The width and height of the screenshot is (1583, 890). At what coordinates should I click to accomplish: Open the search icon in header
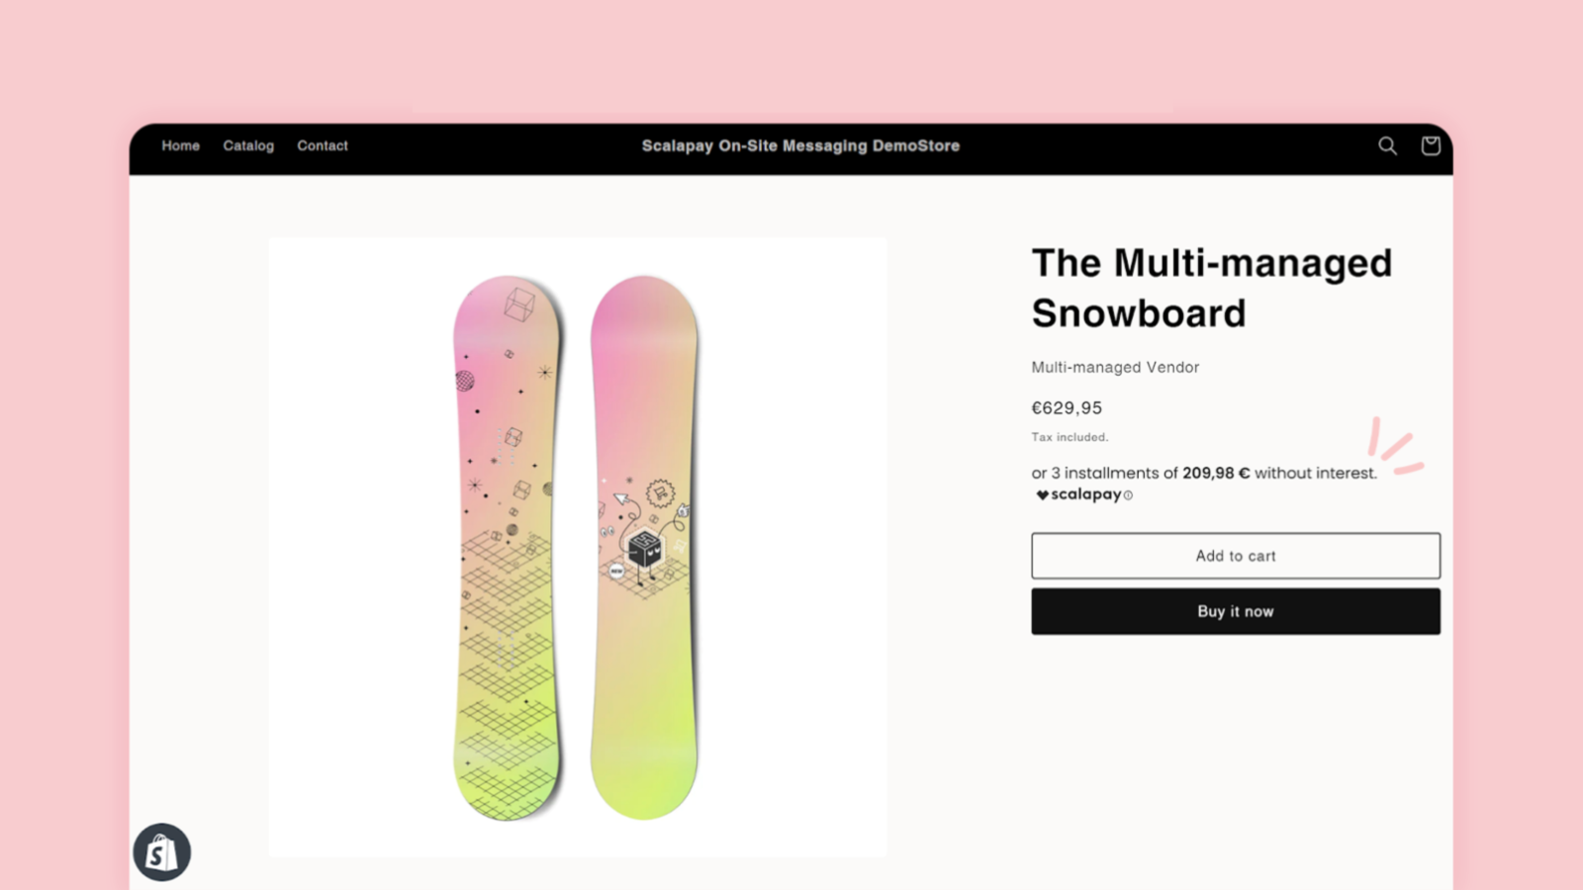coord(1387,146)
